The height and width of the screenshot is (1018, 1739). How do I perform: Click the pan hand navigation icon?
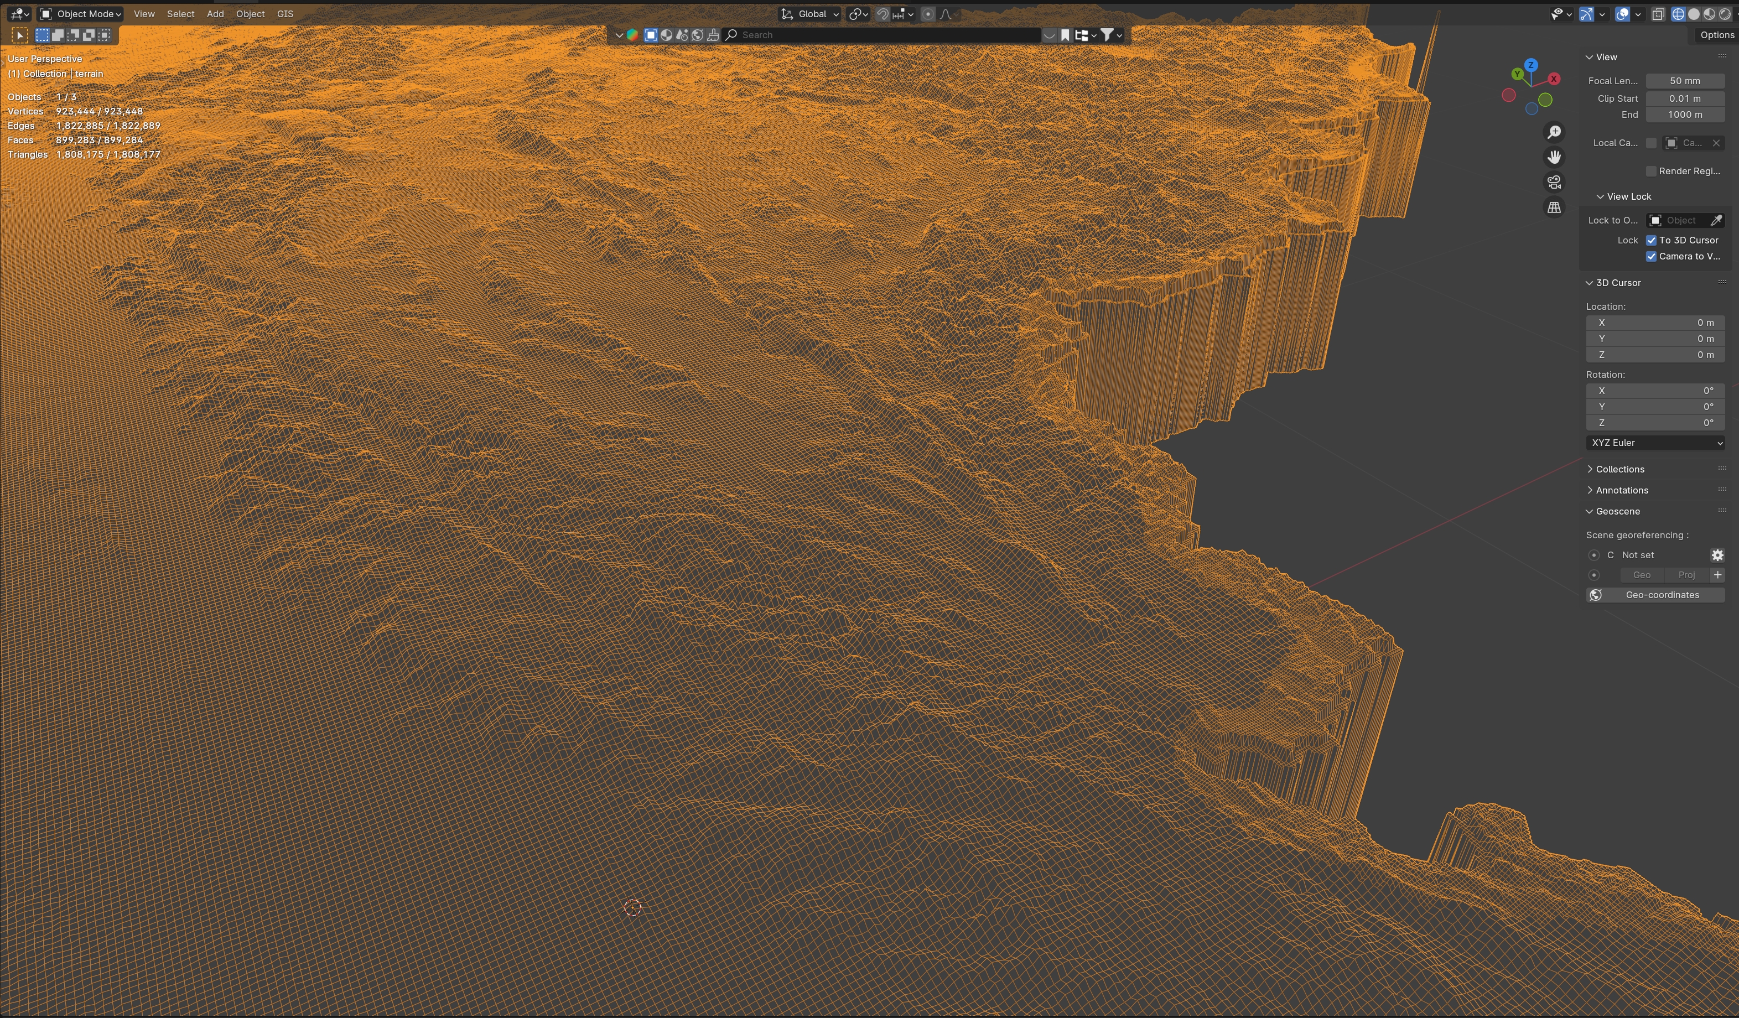click(1554, 157)
